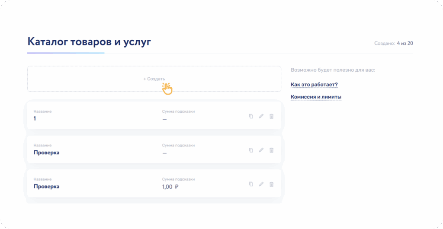Duplicate the Проверка item without a sum
The height and width of the screenshot is (229, 443).
click(251, 150)
